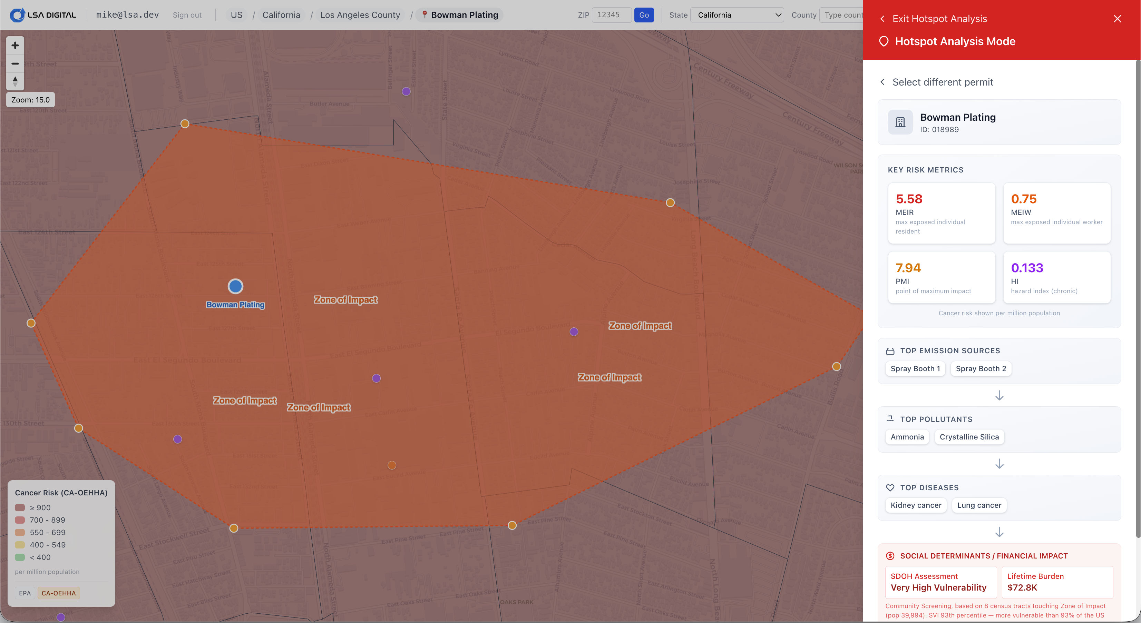Click the Top Emission Sources factory icon
Image resolution: width=1141 pixels, height=623 pixels.
[x=890, y=351]
